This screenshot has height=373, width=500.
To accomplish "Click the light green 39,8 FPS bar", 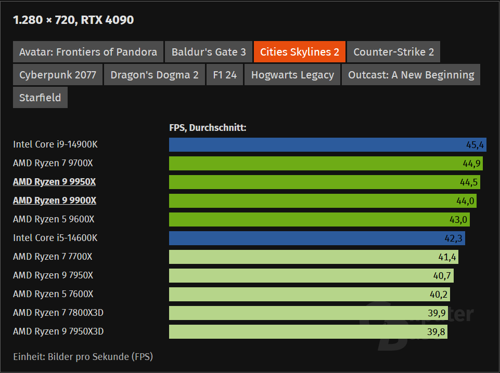I will pos(308,332).
